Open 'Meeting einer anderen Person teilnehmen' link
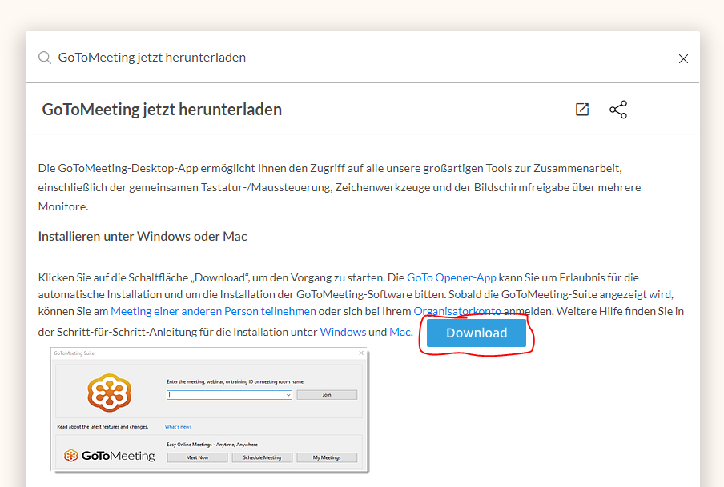Screen dimensions: 724x487 tap(213, 311)
